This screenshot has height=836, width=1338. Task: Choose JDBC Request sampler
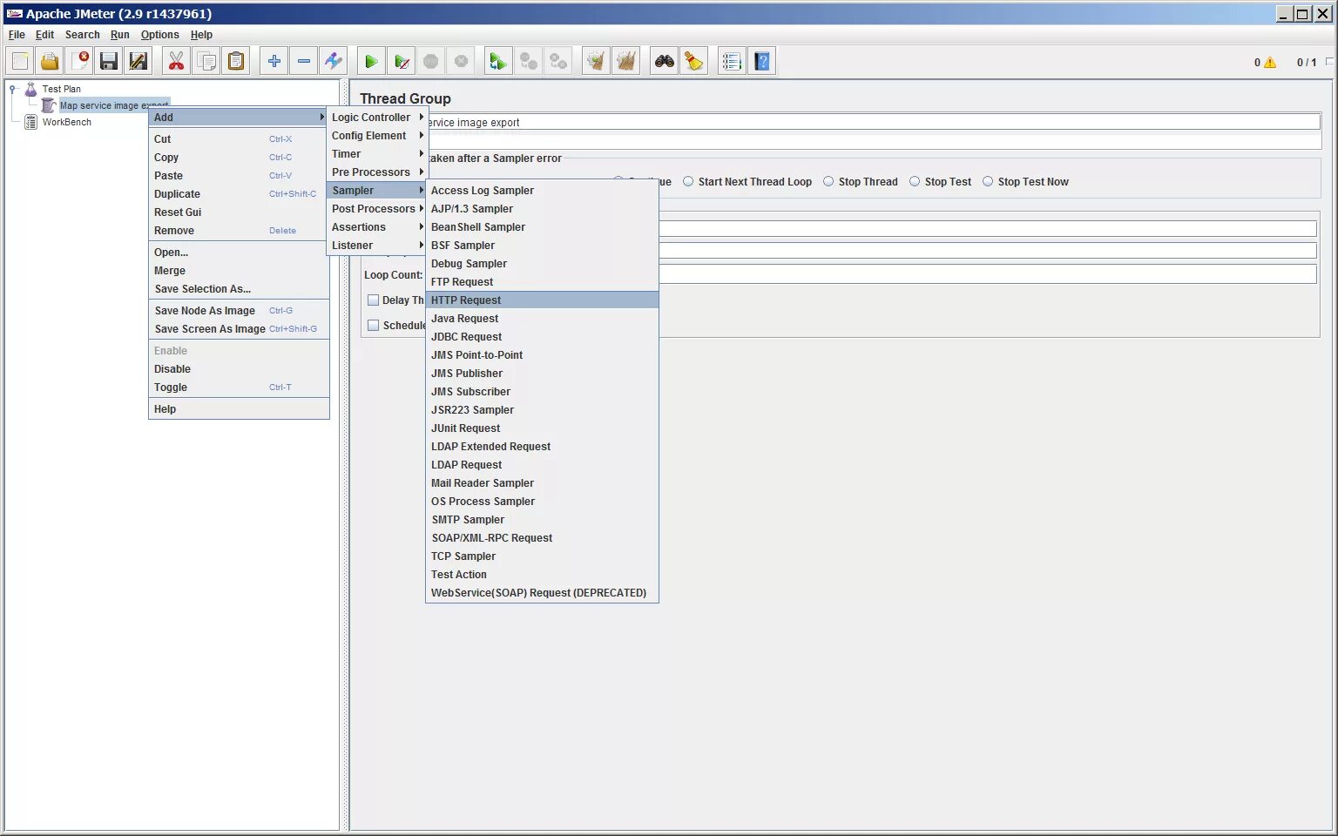(542, 336)
